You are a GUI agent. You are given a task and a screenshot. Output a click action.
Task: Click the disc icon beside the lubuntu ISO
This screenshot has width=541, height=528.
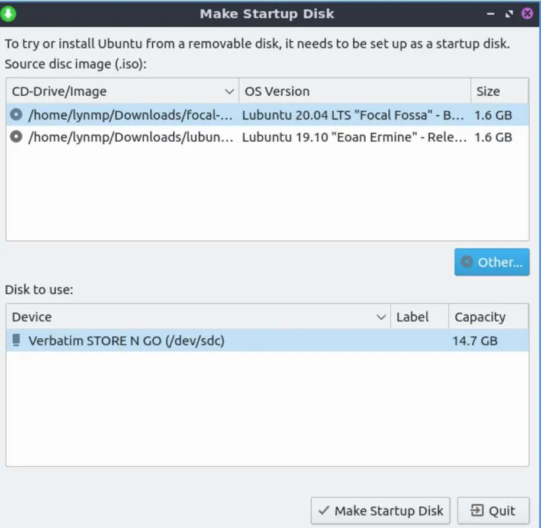17,137
